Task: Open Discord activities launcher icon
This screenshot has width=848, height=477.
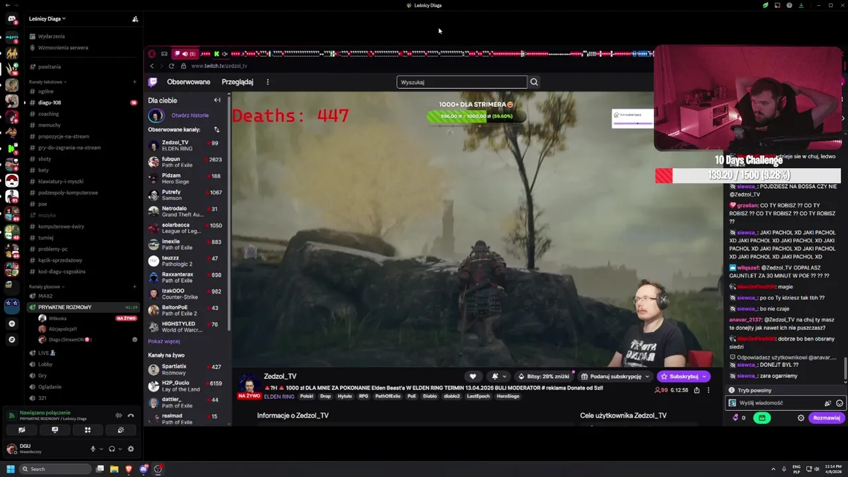Action: pyautogui.click(x=87, y=430)
